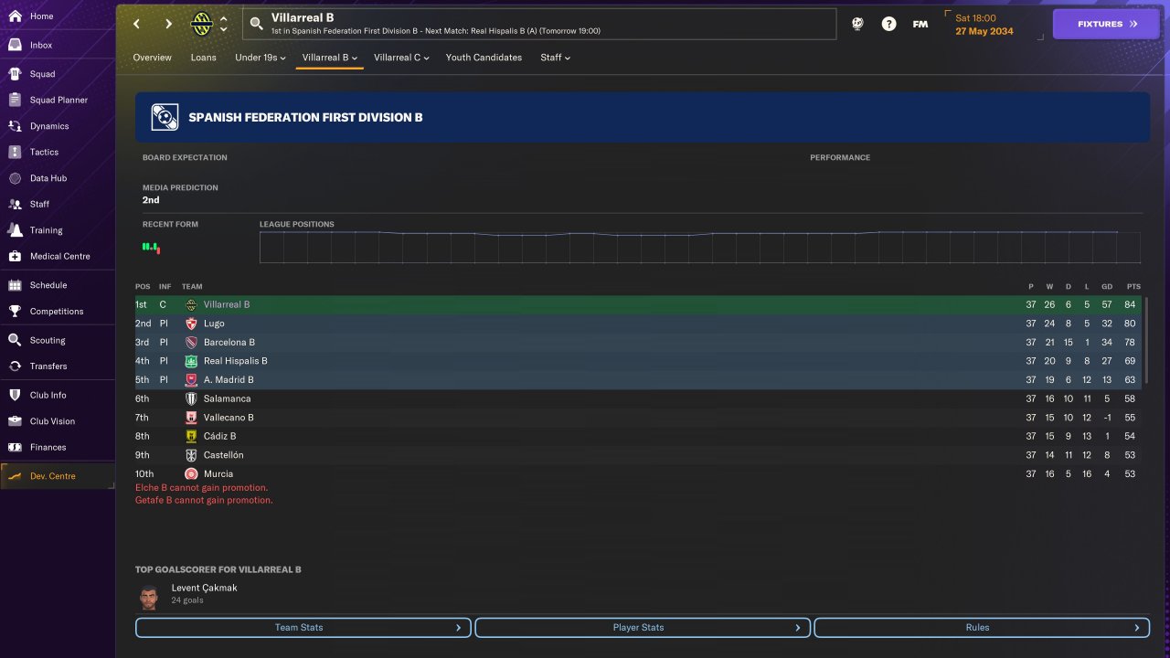Click the Rules button

(982, 628)
